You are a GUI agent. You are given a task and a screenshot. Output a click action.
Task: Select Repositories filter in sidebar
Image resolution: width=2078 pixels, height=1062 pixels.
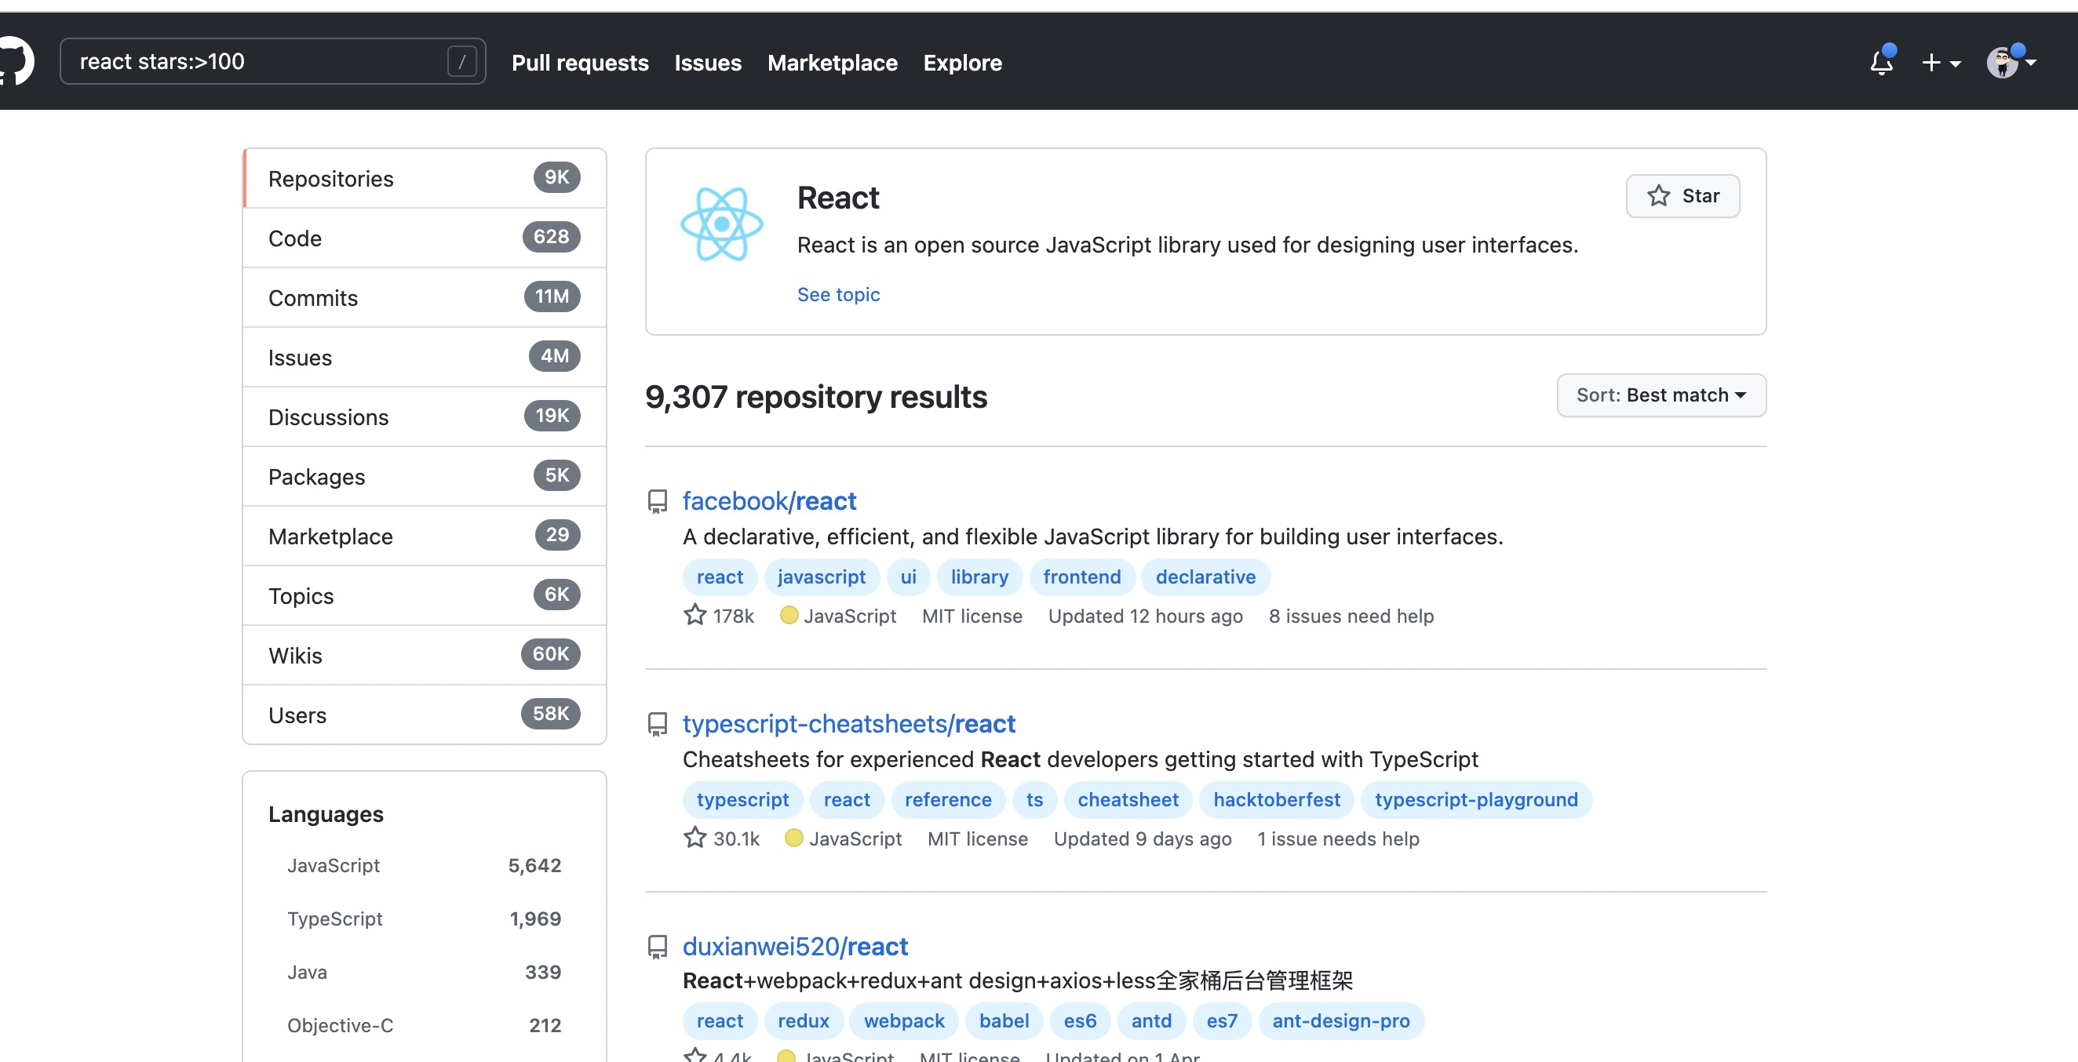(425, 178)
